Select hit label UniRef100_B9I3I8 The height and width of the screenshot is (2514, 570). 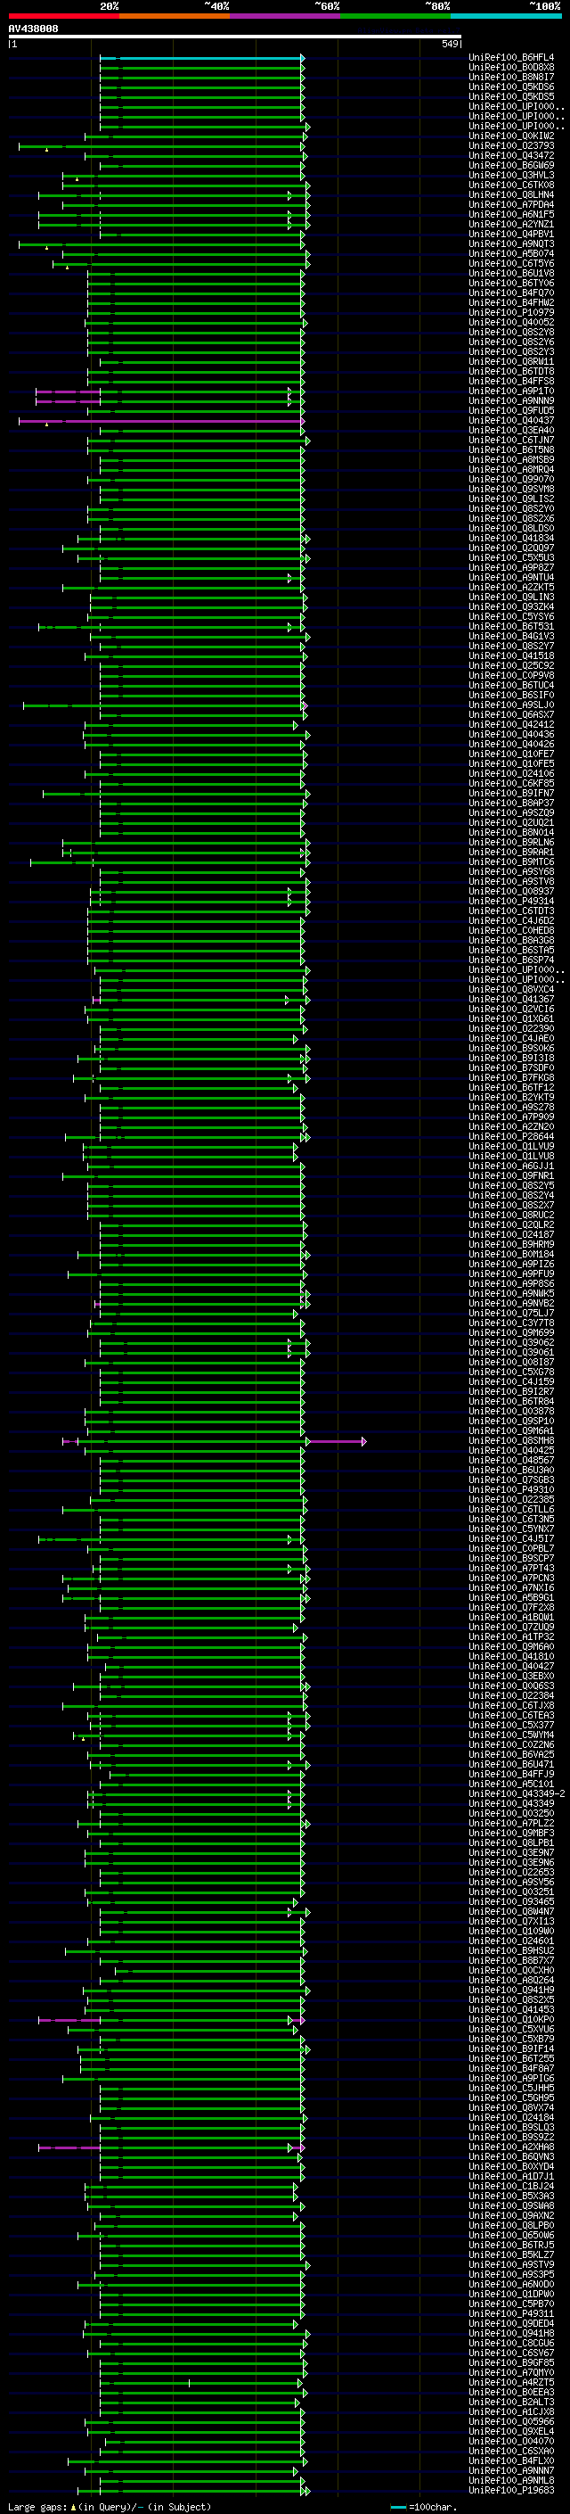tap(511, 1058)
